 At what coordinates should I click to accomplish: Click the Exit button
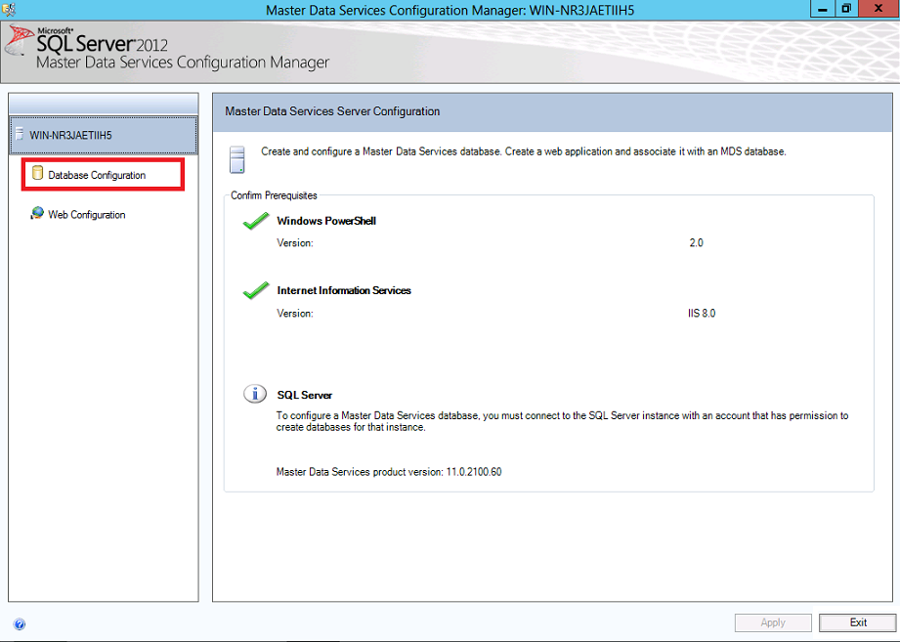[x=858, y=622]
